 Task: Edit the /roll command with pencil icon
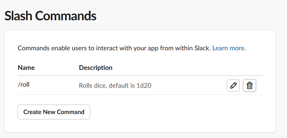(x=233, y=85)
